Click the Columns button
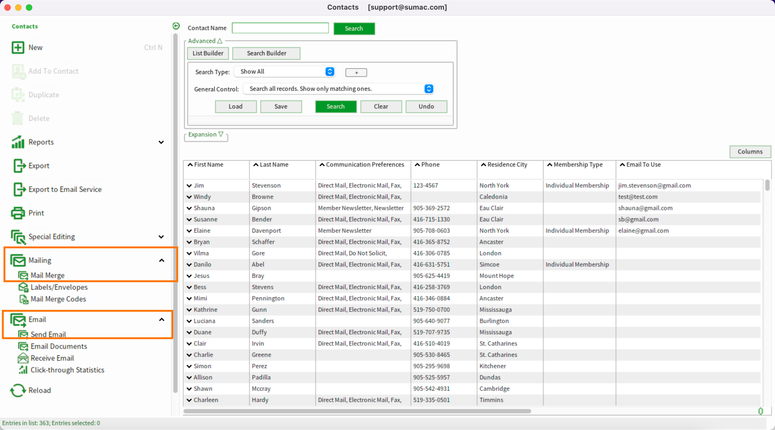 click(750, 152)
